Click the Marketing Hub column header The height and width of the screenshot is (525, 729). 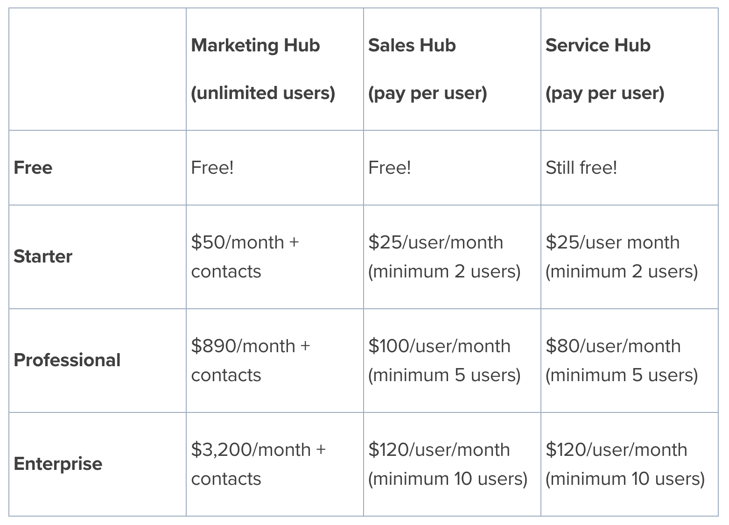coord(275,69)
